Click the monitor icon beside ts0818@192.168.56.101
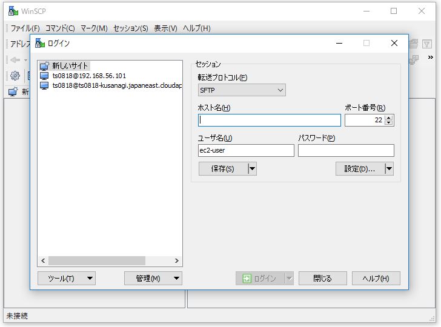This screenshot has height=327, width=441. pyautogui.click(x=44, y=76)
